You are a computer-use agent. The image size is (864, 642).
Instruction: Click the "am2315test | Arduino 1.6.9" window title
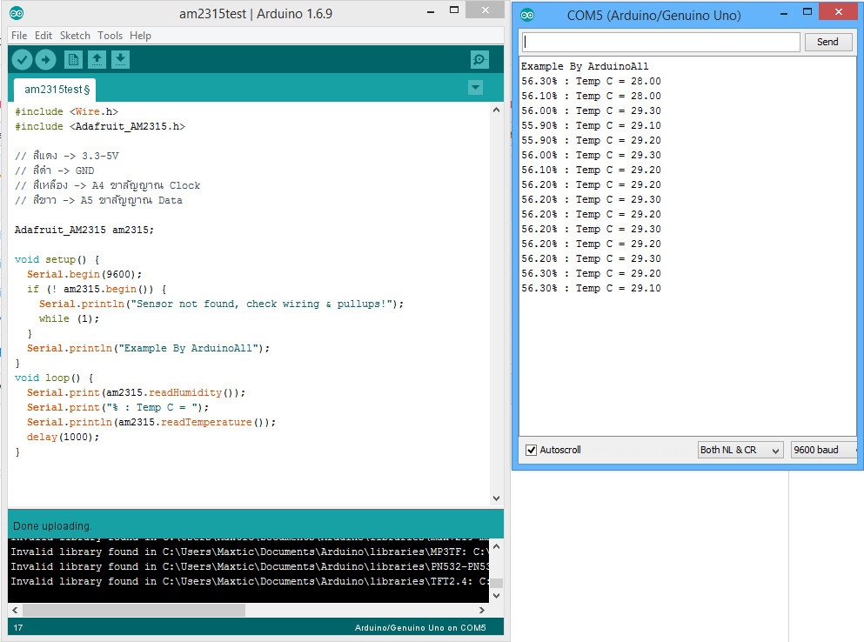coord(256,14)
